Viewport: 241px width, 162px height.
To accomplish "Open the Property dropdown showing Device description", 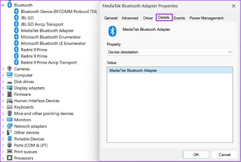I will click(x=170, y=52).
